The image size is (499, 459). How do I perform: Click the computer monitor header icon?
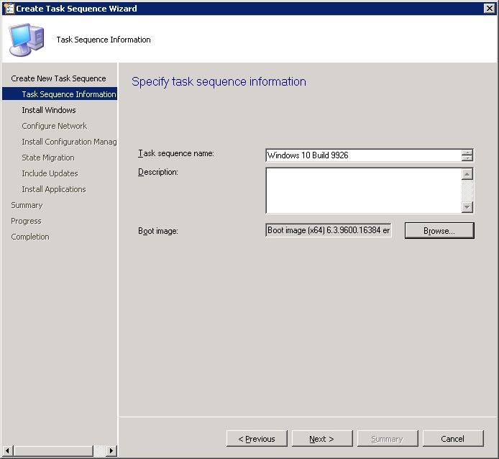point(26,40)
